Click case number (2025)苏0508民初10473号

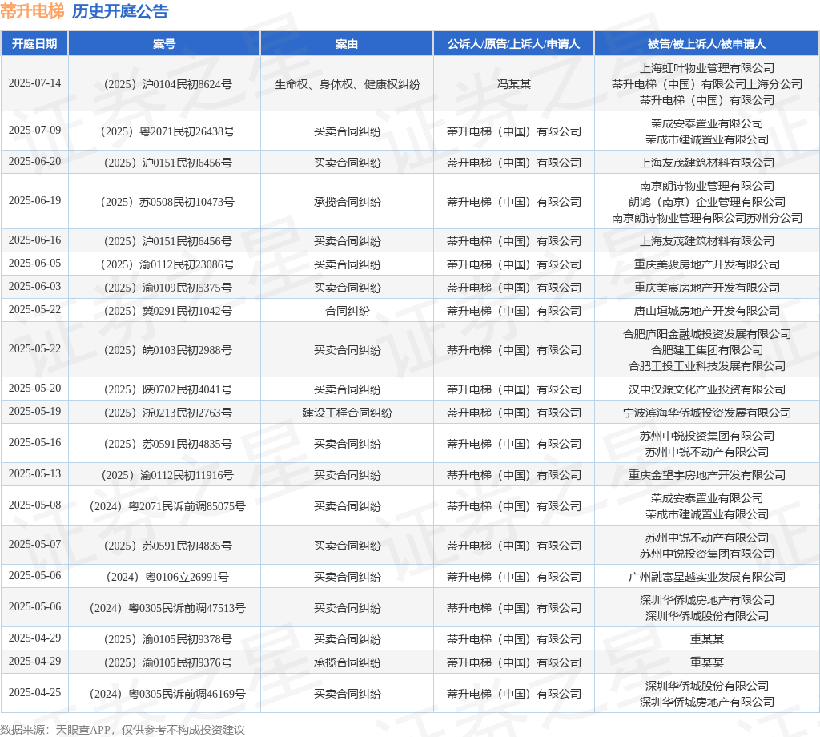point(167,202)
